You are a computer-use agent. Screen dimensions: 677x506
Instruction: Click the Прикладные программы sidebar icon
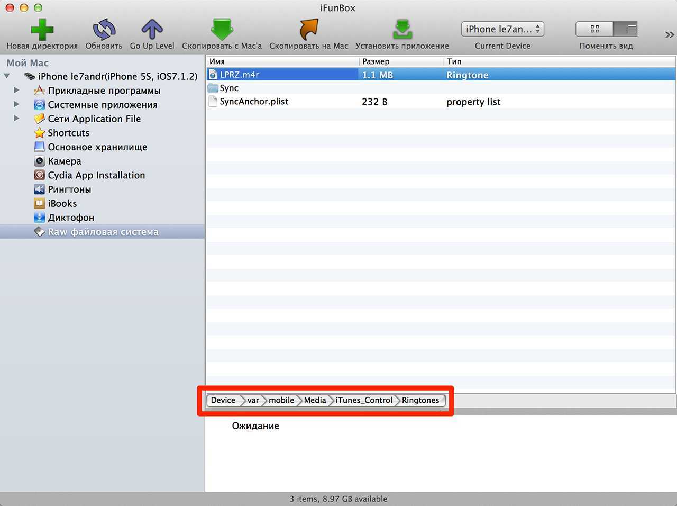pyautogui.click(x=39, y=91)
